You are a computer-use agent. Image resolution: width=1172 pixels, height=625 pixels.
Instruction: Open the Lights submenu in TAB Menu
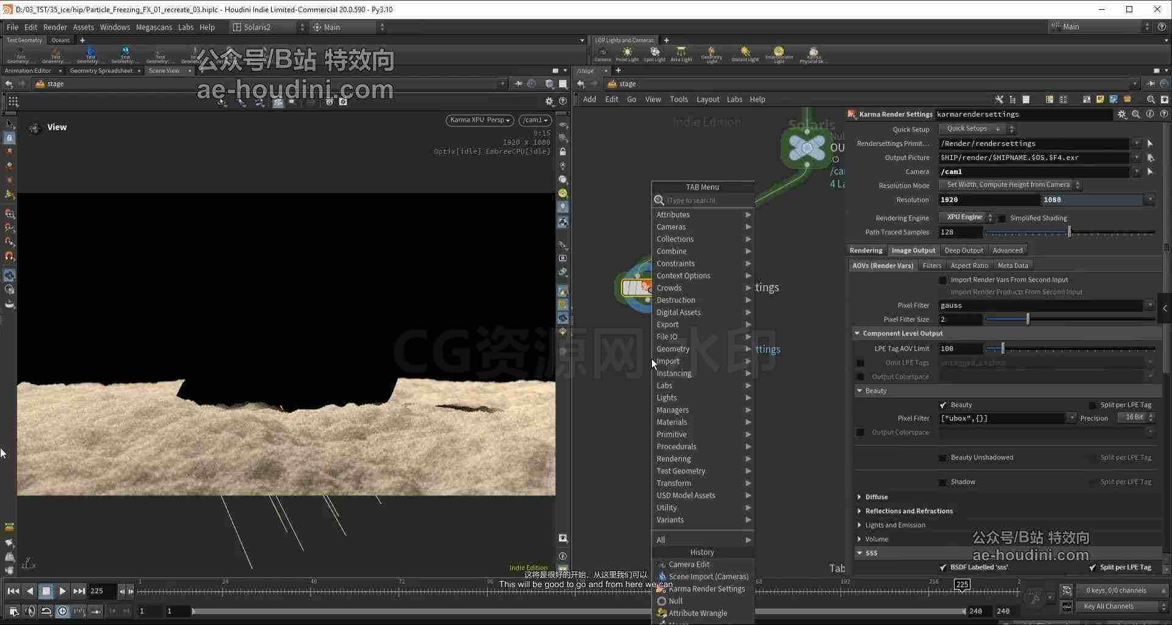click(x=703, y=398)
